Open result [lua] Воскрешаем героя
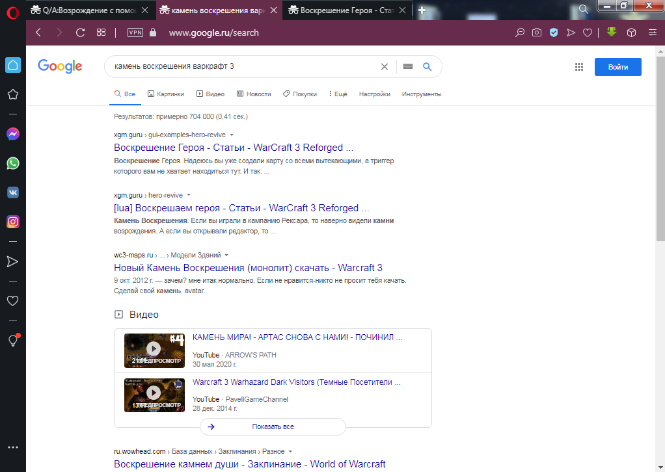This screenshot has width=665, height=472. pos(241,208)
